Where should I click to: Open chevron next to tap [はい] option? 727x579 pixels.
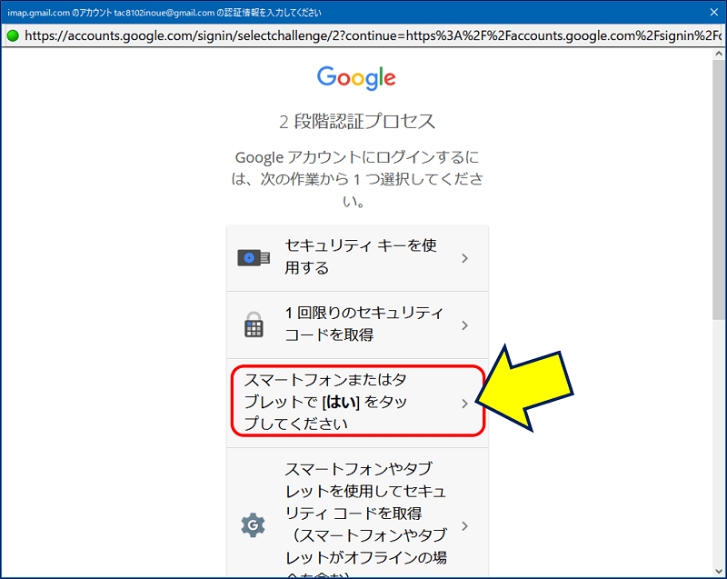click(x=464, y=404)
